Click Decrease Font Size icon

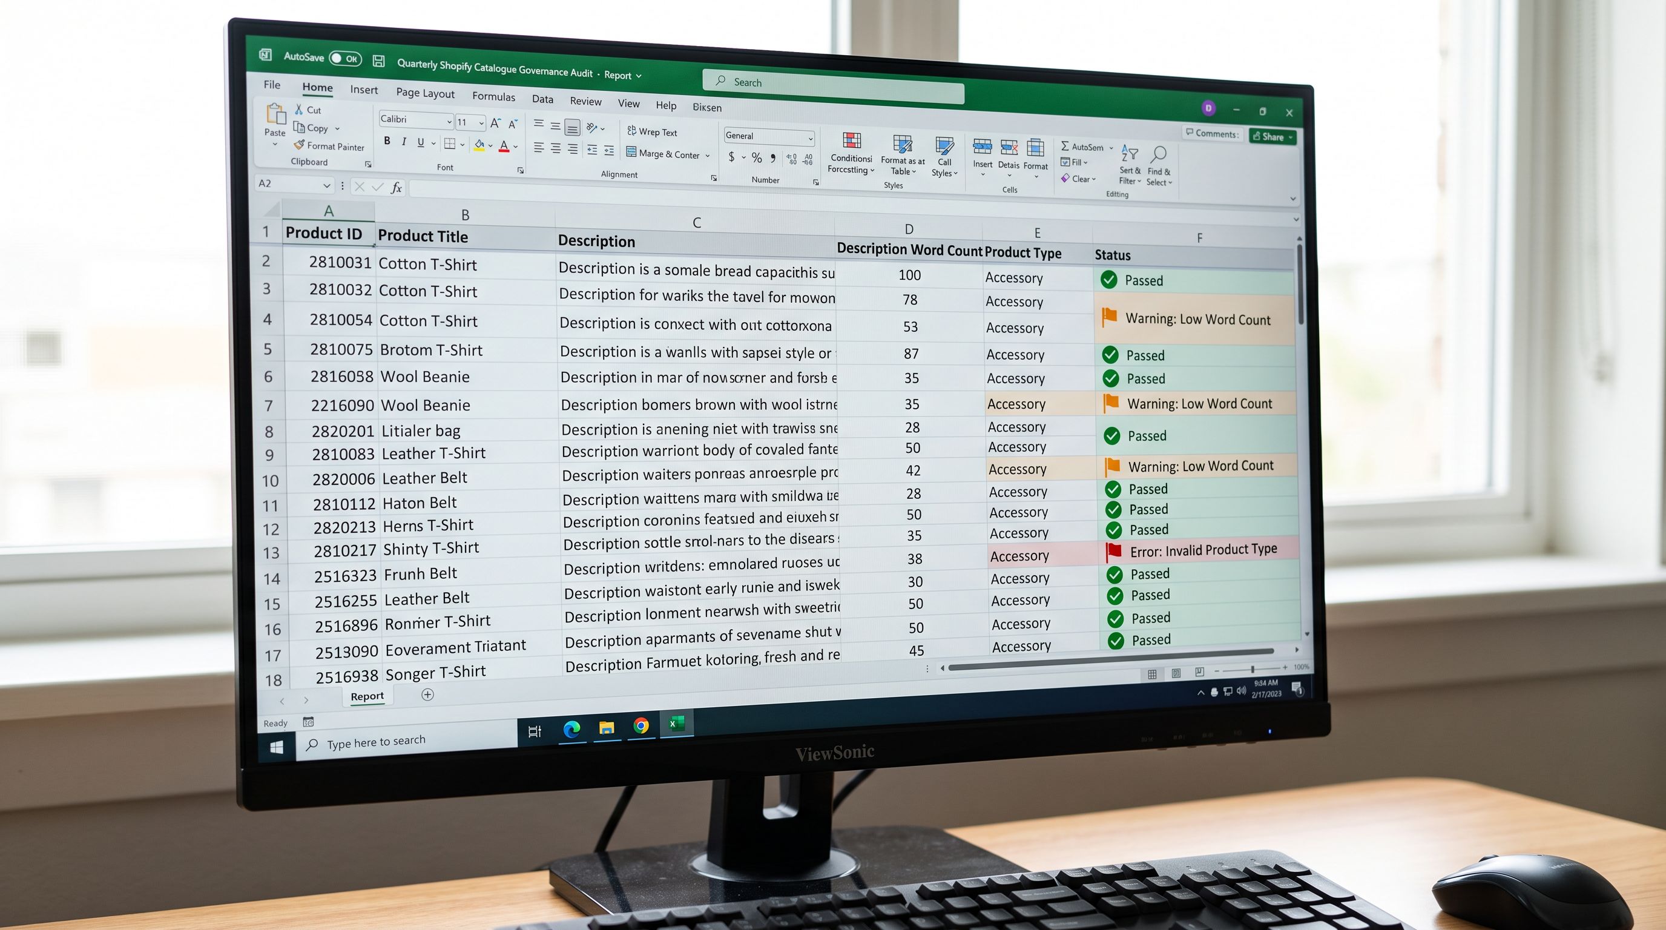[512, 124]
